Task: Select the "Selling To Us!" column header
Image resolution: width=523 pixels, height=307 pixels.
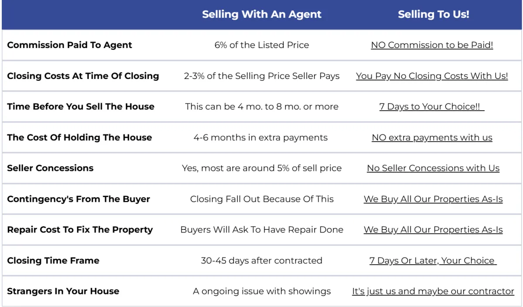Action: (x=433, y=14)
